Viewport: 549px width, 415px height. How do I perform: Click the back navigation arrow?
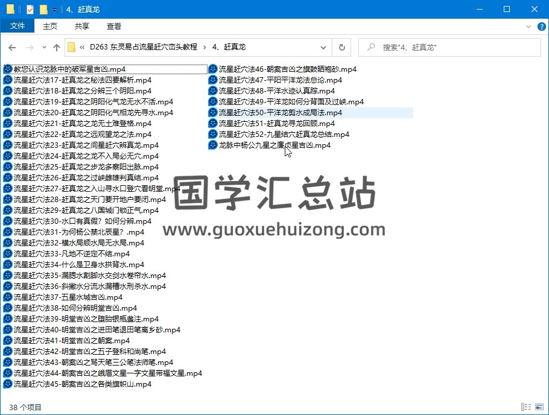12,47
